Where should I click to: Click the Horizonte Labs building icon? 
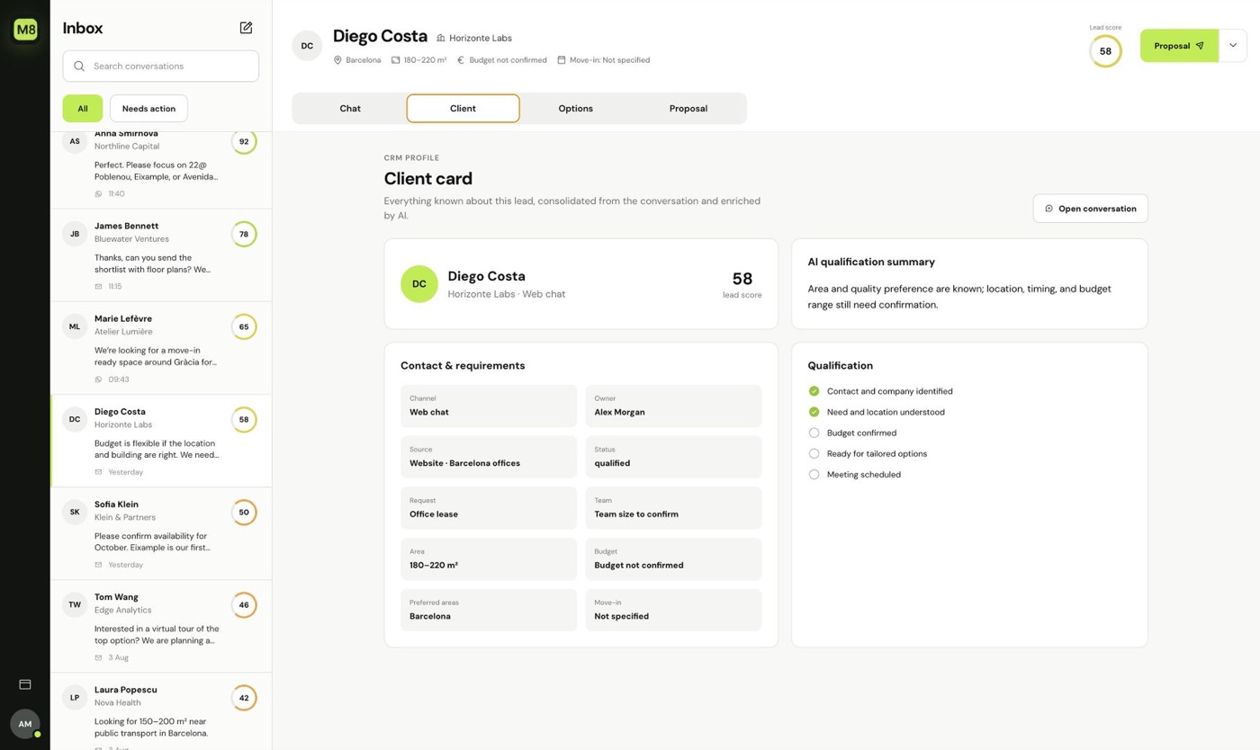coord(441,38)
